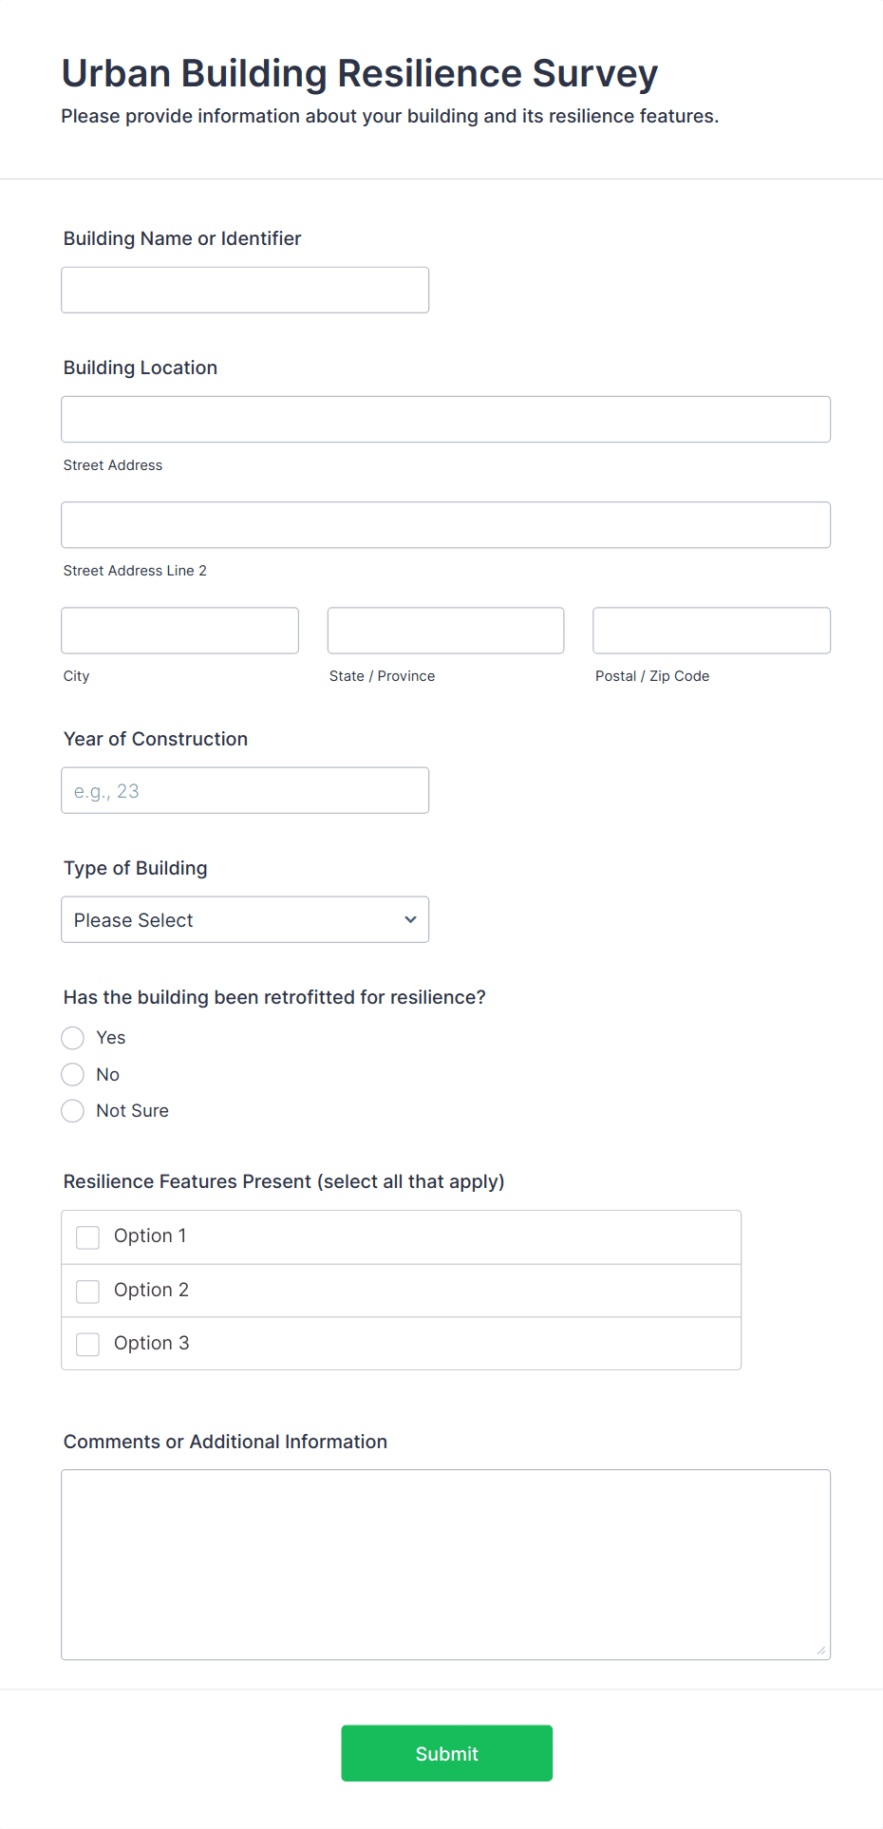Focus the Postal / Zip Code input
883x1829 pixels.
(711, 631)
